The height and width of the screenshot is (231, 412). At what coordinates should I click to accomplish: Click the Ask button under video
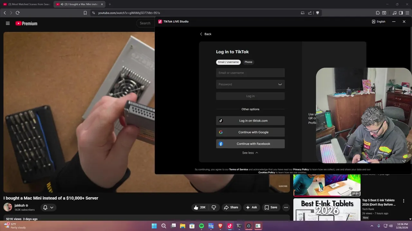click(251, 207)
